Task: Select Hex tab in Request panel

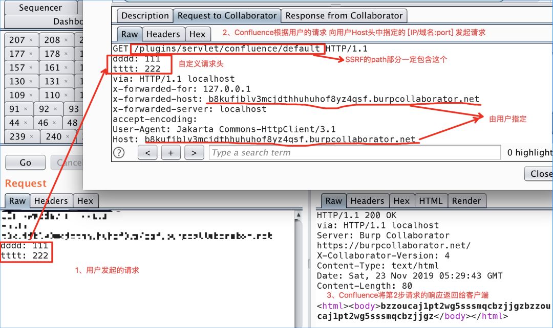Action: tap(85, 201)
